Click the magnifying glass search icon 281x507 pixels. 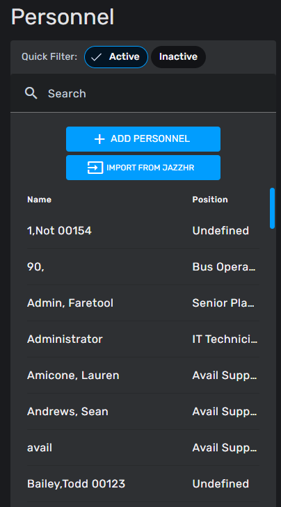click(x=31, y=93)
